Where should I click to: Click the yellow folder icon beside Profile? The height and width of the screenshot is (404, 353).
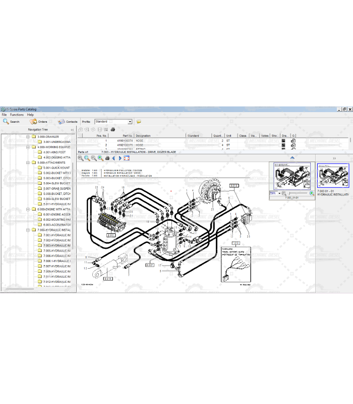click(x=139, y=122)
